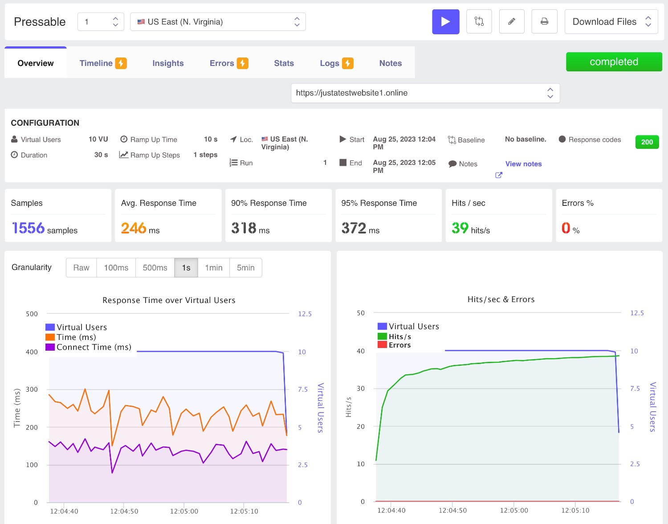Image resolution: width=668 pixels, height=524 pixels.
Task: Click the green completed status button
Action: 614,62
